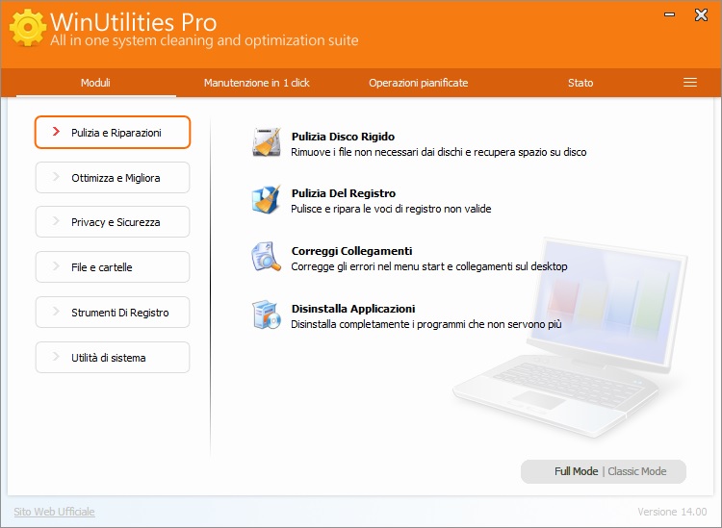Click the 'All in one system cleaning' tagline
Screen dimensions: 722x528
click(204, 40)
